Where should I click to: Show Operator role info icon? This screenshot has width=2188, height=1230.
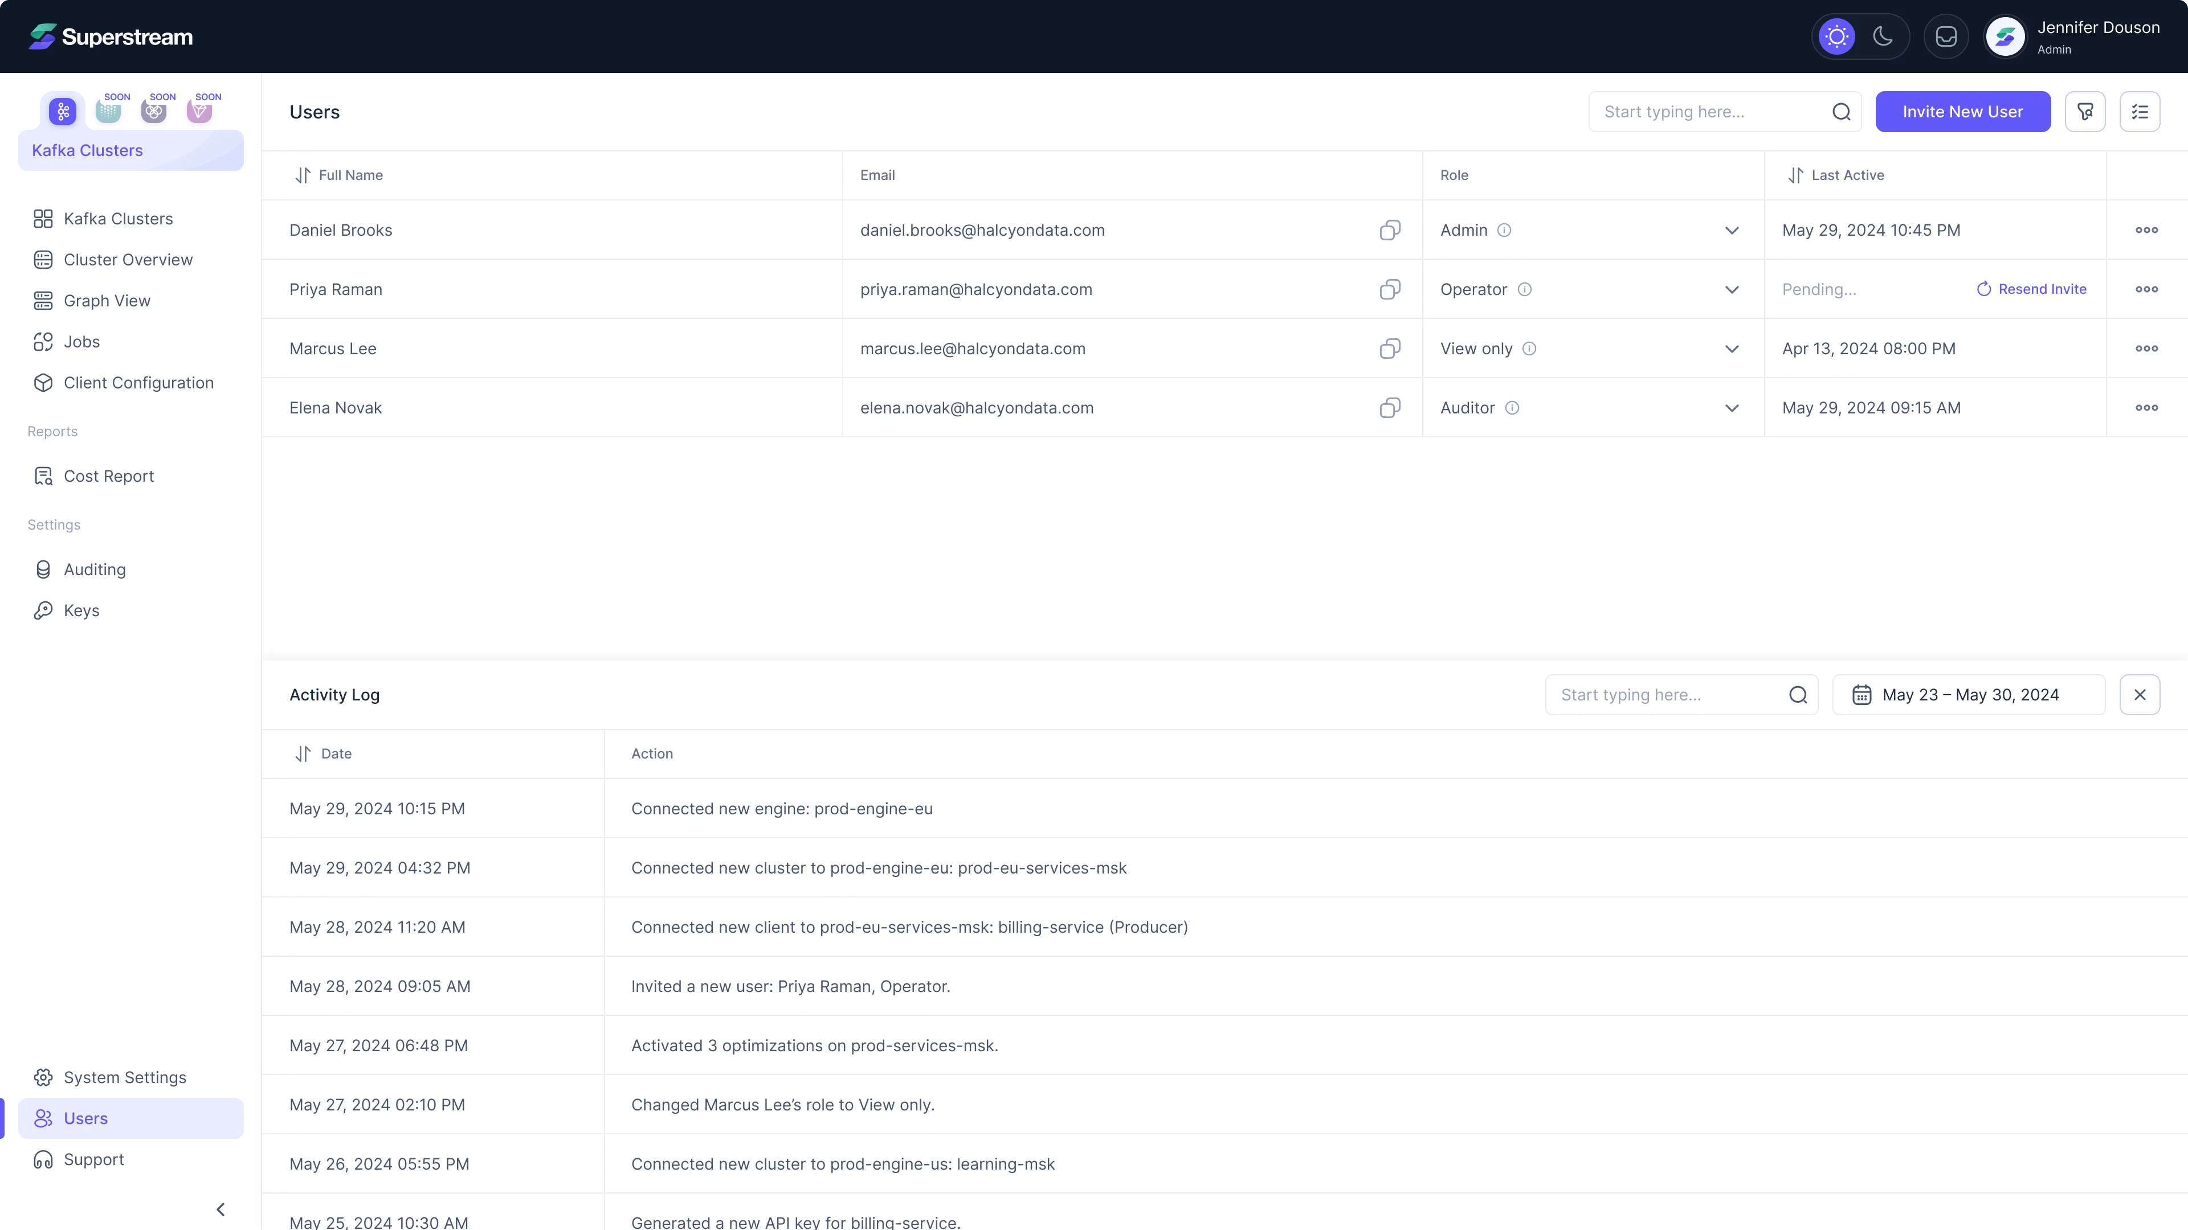(1525, 289)
